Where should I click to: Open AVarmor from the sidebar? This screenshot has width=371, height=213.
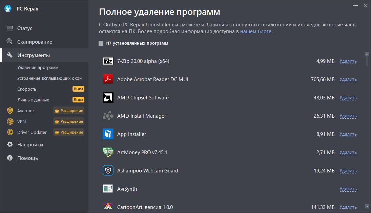(x=25, y=111)
